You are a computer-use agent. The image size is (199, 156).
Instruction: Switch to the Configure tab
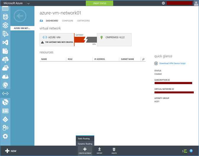click(68, 21)
